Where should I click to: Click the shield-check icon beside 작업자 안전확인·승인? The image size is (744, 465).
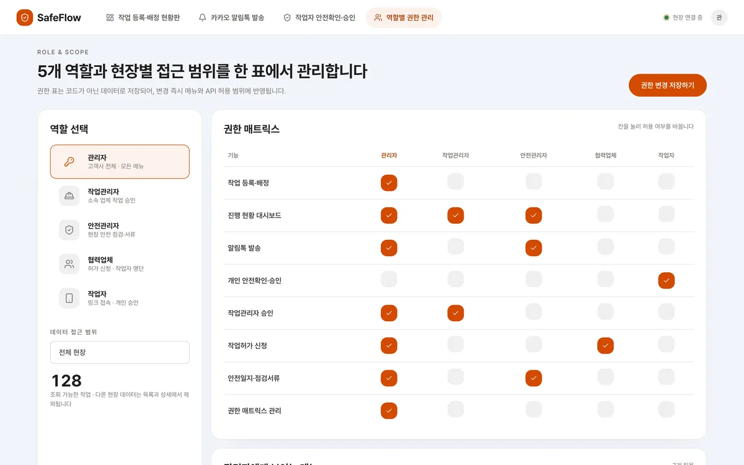click(287, 18)
